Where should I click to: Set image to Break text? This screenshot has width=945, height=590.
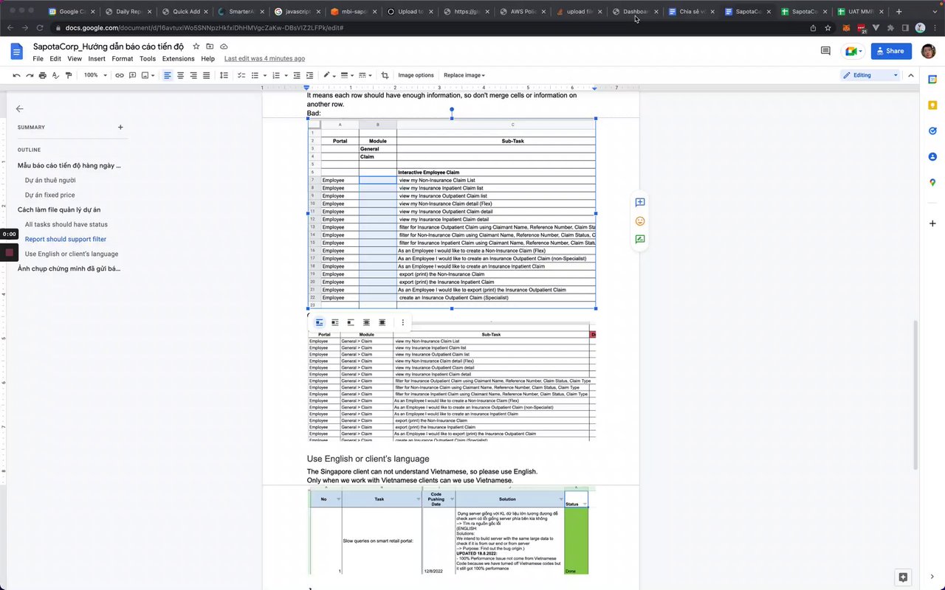351,322
